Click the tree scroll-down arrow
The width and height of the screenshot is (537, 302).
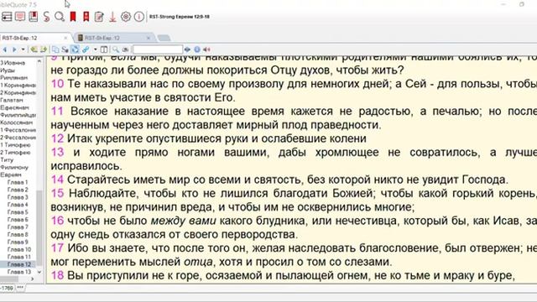[x=39, y=272]
